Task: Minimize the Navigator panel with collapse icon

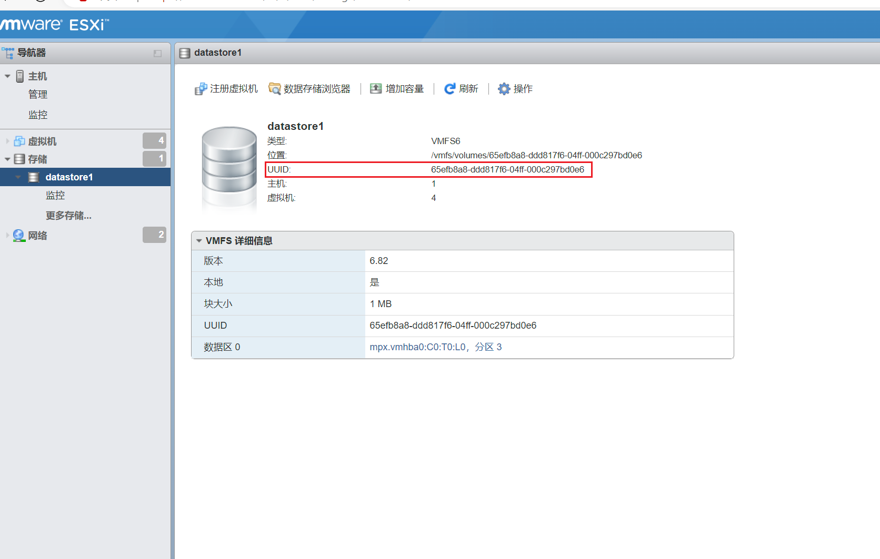Action: pyautogui.click(x=157, y=54)
